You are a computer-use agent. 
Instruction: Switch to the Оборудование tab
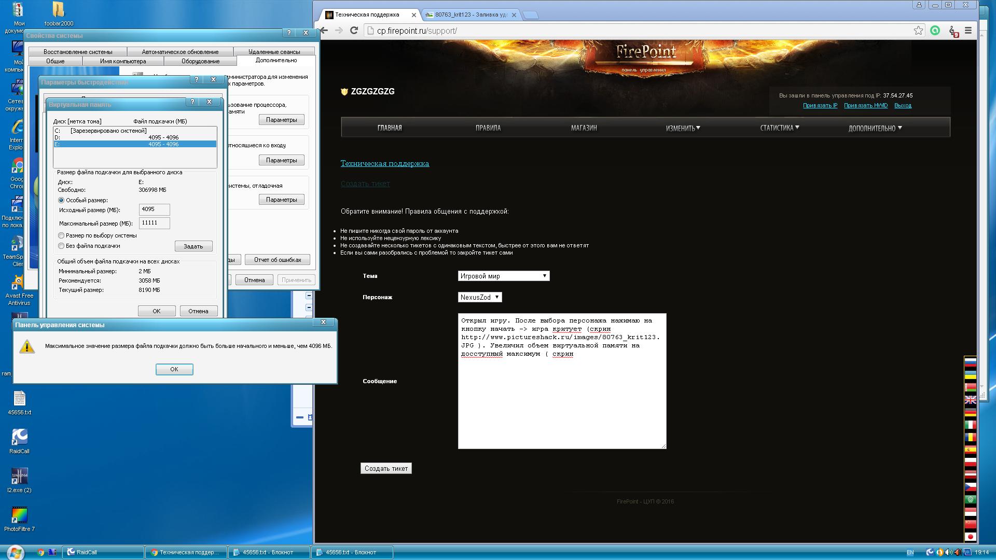200,61
